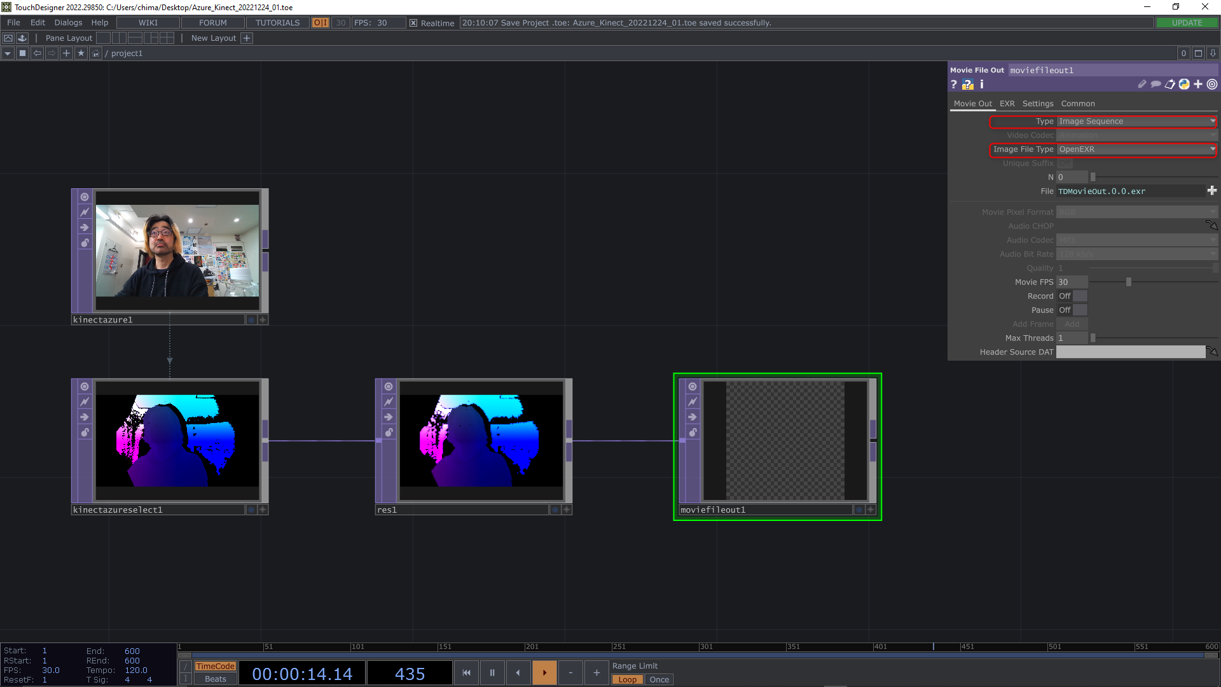Screen dimensions: 1221x687
Task: Add a parameter page with the plus icon
Action: [1197, 84]
